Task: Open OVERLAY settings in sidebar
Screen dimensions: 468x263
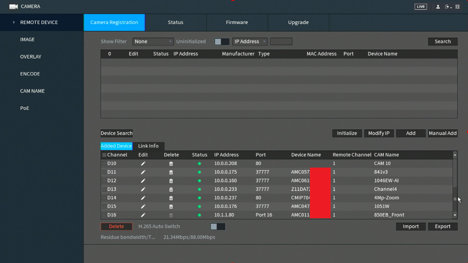Action: coord(31,57)
